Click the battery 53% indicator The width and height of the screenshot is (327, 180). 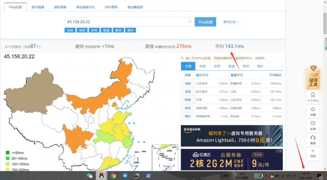click(x=258, y=176)
